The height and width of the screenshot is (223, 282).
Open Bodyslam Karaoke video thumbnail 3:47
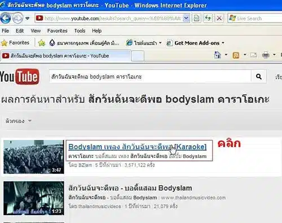coord(34,157)
